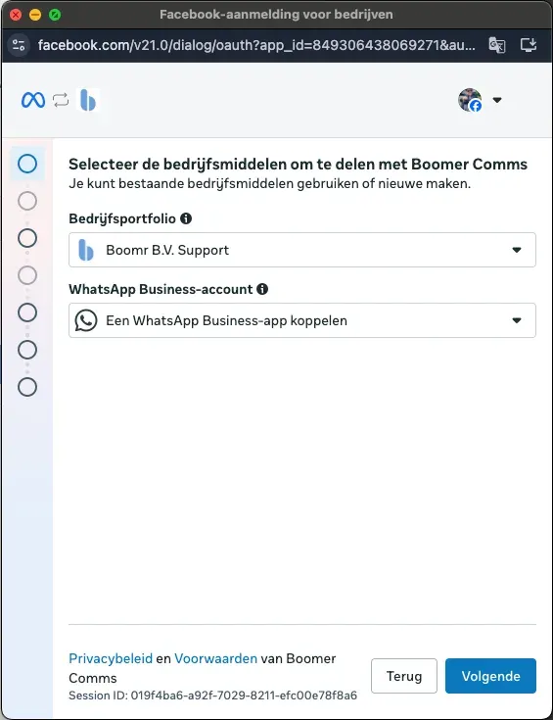
Task: Open the Voorwaarden link
Action: pyautogui.click(x=215, y=658)
